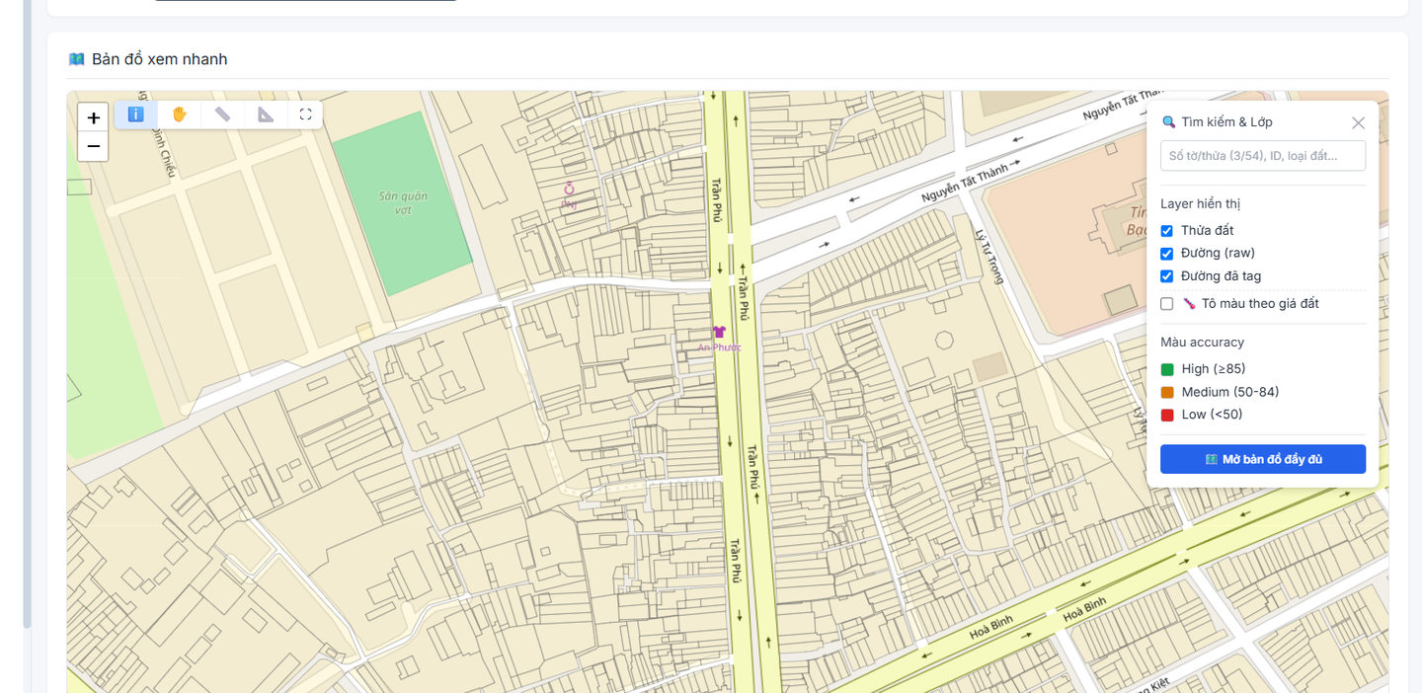Click the Medium (50-84) legend text
Viewport: 1422px width, 693px height.
click(x=1230, y=392)
